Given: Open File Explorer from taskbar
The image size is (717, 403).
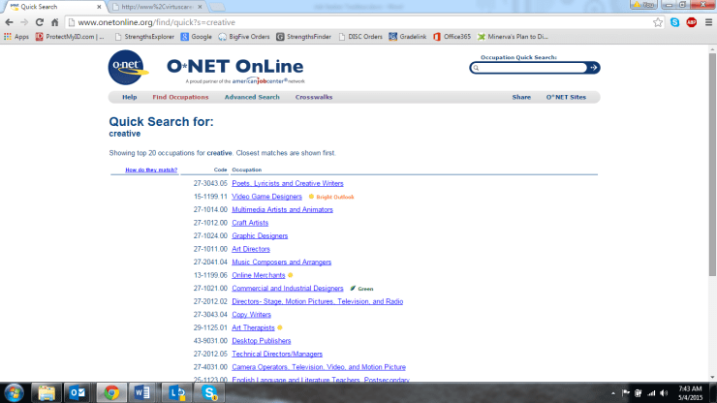Looking at the screenshot, I should (x=47, y=392).
